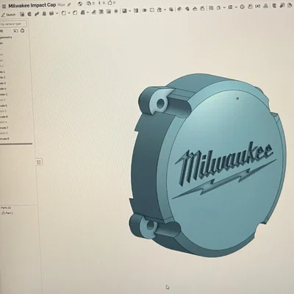Select the Split tool
The height and width of the screenshot is (294, 294).
point(152,10)
